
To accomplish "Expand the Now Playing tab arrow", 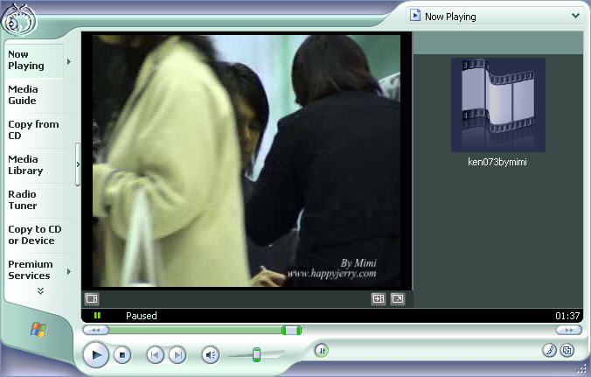I will point(69,61).
